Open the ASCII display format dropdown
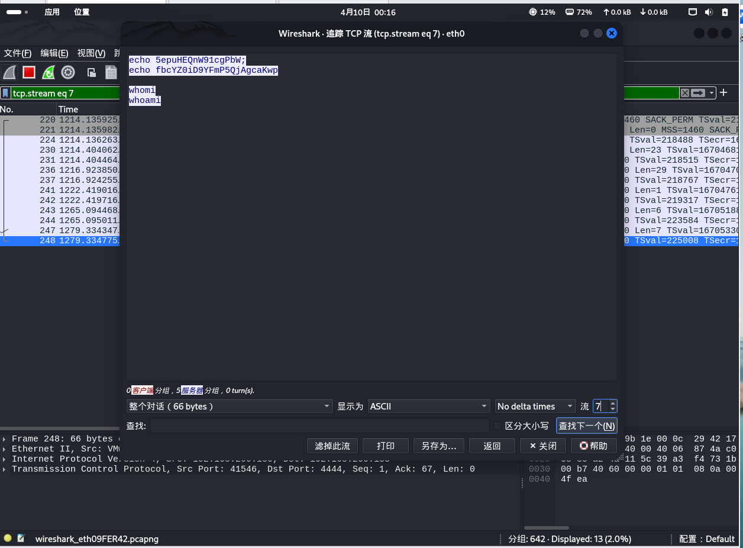Image resolution: width=743 pixels, height=548 pixels. [429, 406]
